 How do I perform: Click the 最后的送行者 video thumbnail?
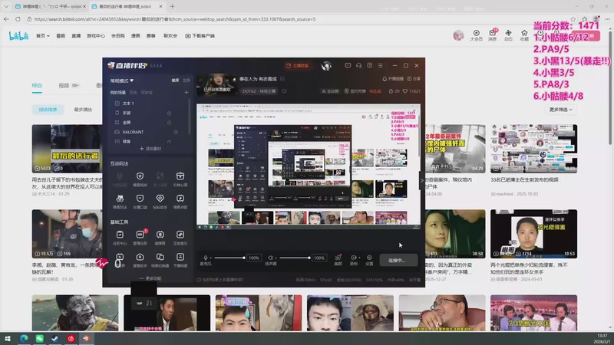pyautogui.click(x=67, y=149)
